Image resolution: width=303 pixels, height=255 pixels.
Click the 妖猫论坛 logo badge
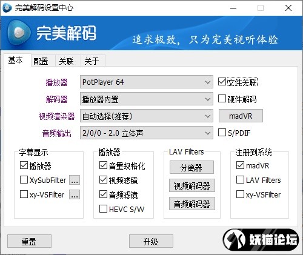261,240
